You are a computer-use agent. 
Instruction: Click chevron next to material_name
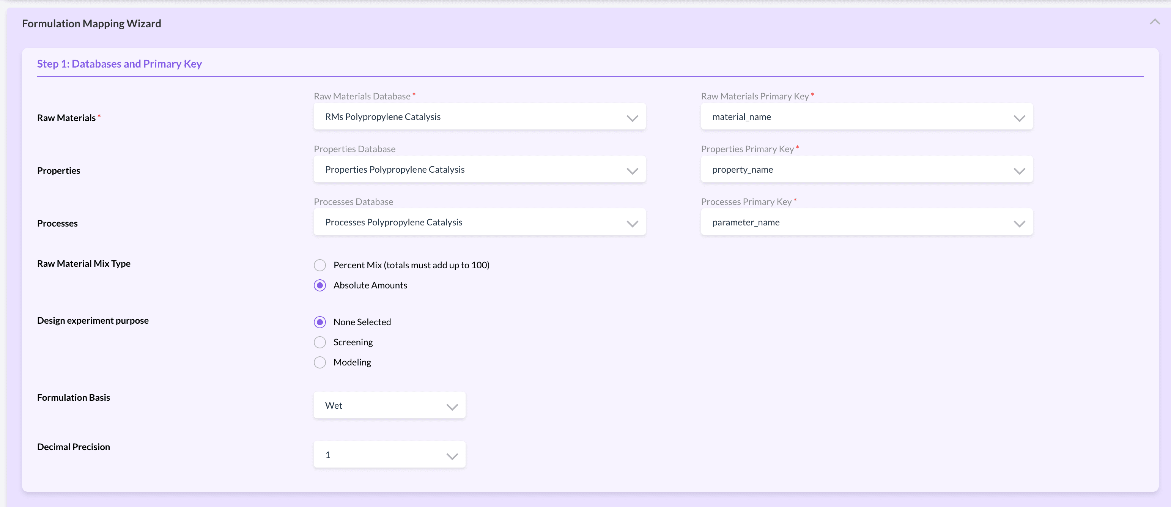(x=1019, y=118)
